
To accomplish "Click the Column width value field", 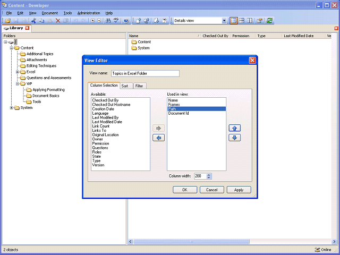I will pos(200,176).
